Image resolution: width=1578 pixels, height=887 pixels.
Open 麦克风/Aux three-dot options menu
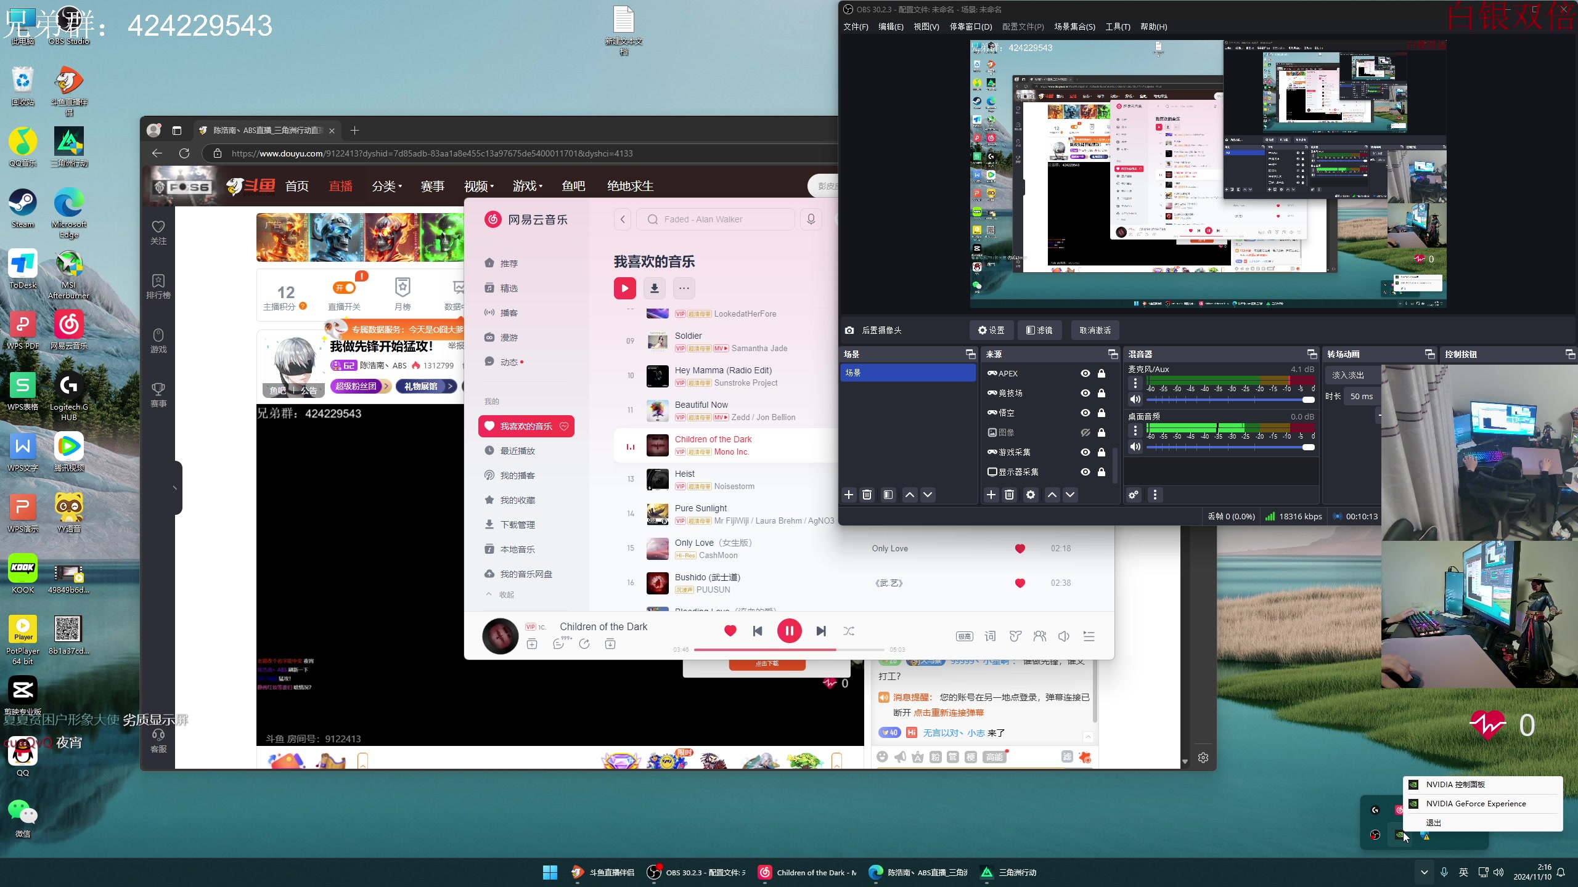[x=1135, y=383]
